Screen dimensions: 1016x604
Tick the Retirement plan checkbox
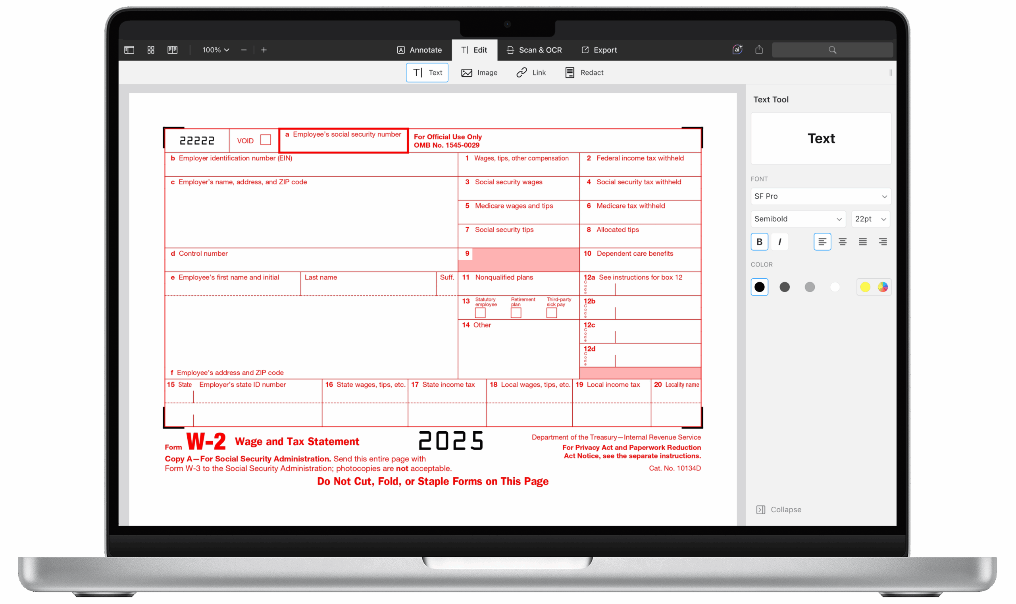(516, 313)
